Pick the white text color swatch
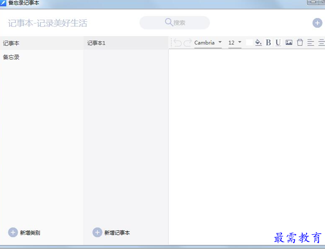The image size is (325, 251). pyautogui.click(x=249, y=42)
